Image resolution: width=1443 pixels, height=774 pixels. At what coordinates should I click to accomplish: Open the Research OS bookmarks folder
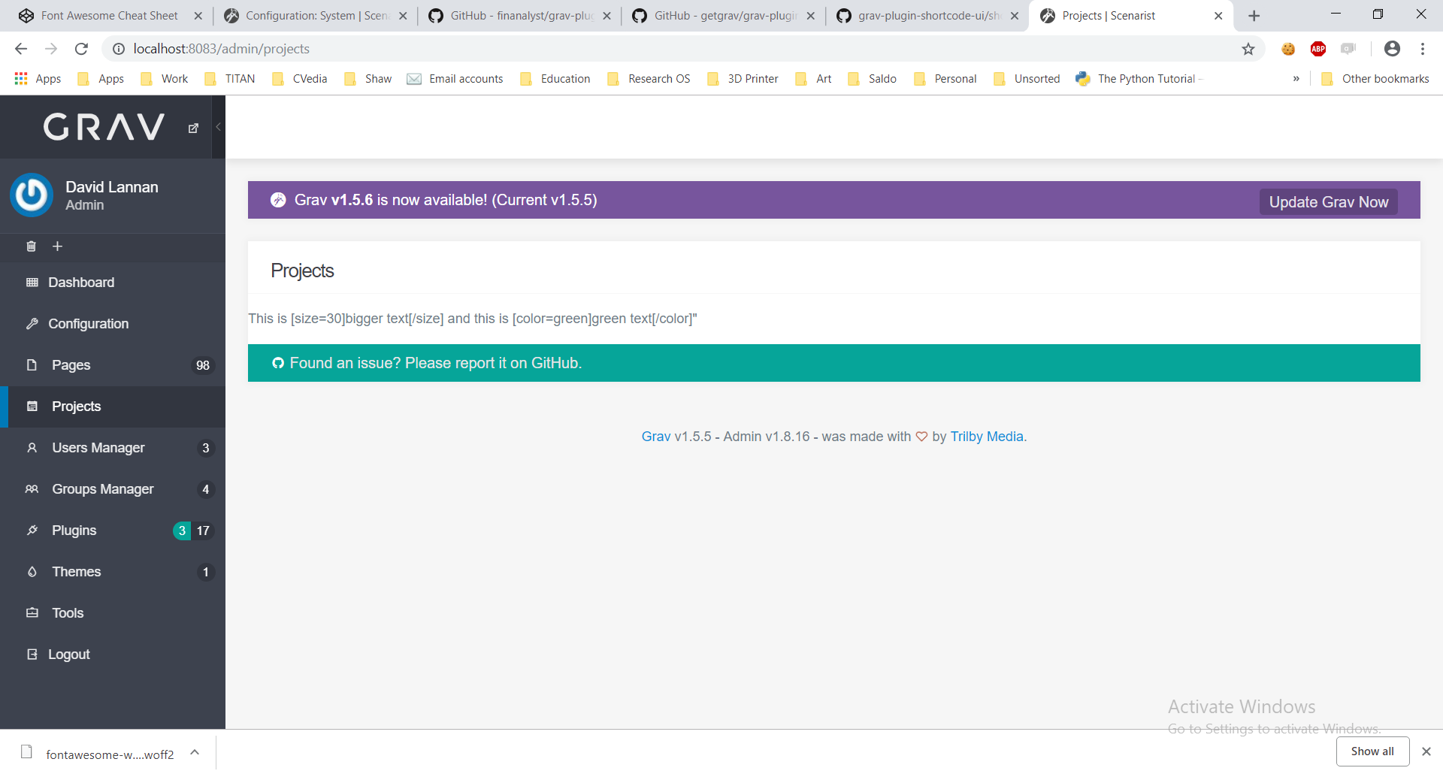(649, 79)
